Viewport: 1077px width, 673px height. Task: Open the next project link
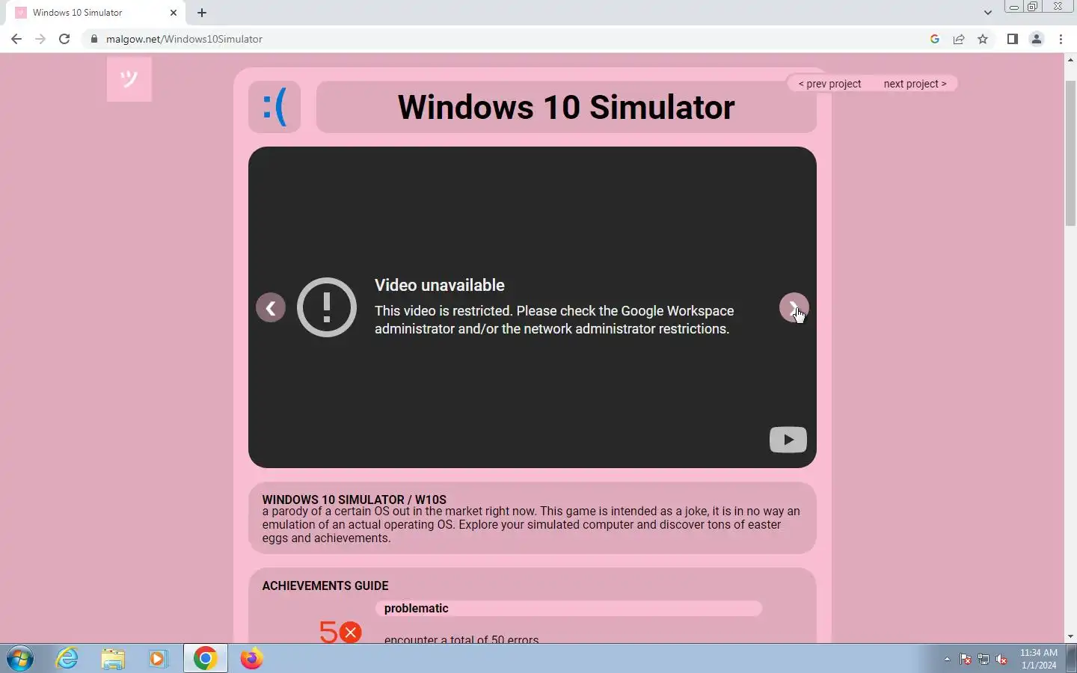(x=915, y=84)
